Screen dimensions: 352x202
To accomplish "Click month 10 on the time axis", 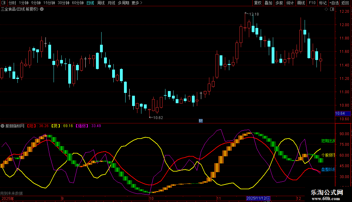I will pos(151,198).
